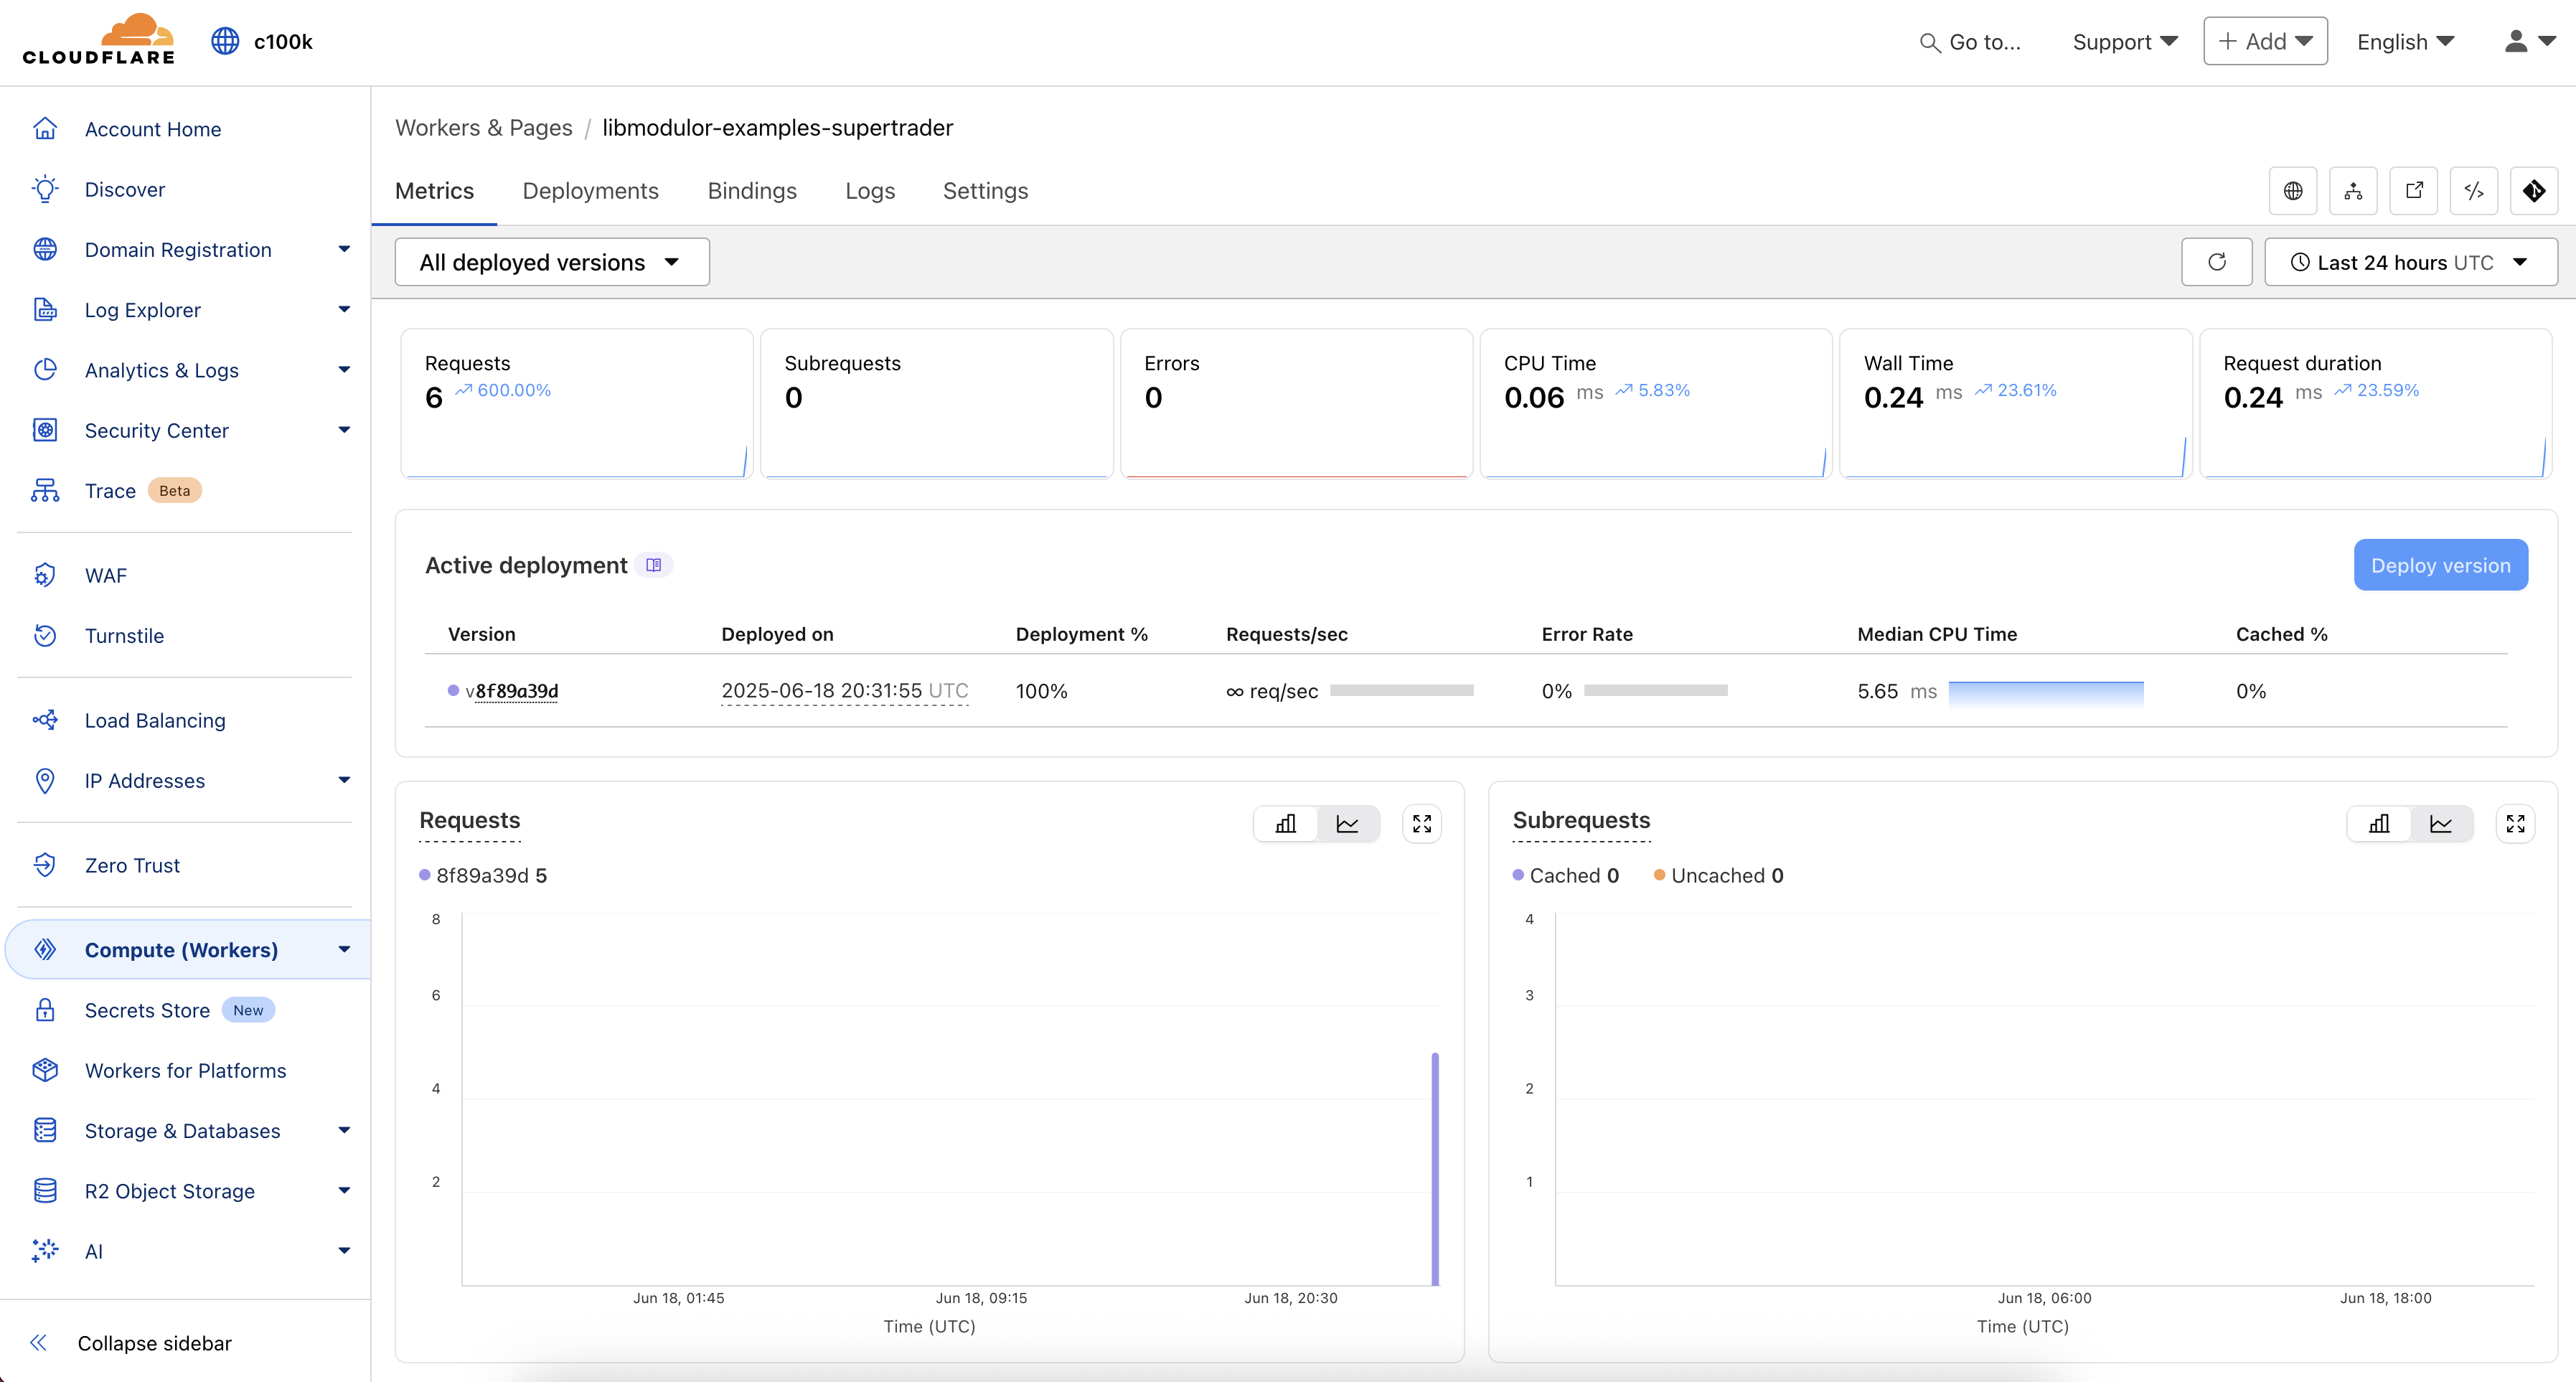Viewport: 2576px width, 1382px height.
Task: Click the Deploy version button
Action: click(x=2440, y=564)
